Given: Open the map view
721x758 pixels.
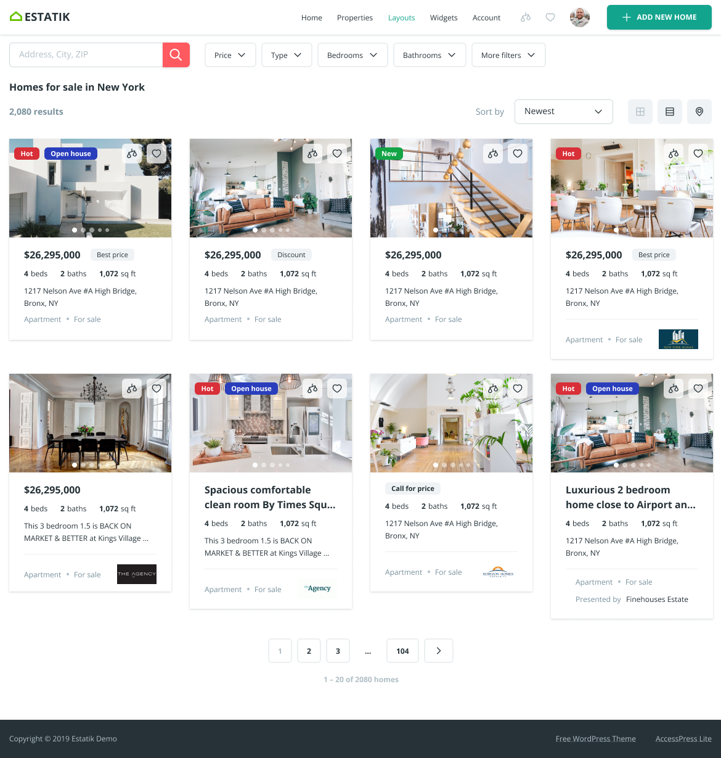Looking at the screenshot, I should (x=699, y=112).
